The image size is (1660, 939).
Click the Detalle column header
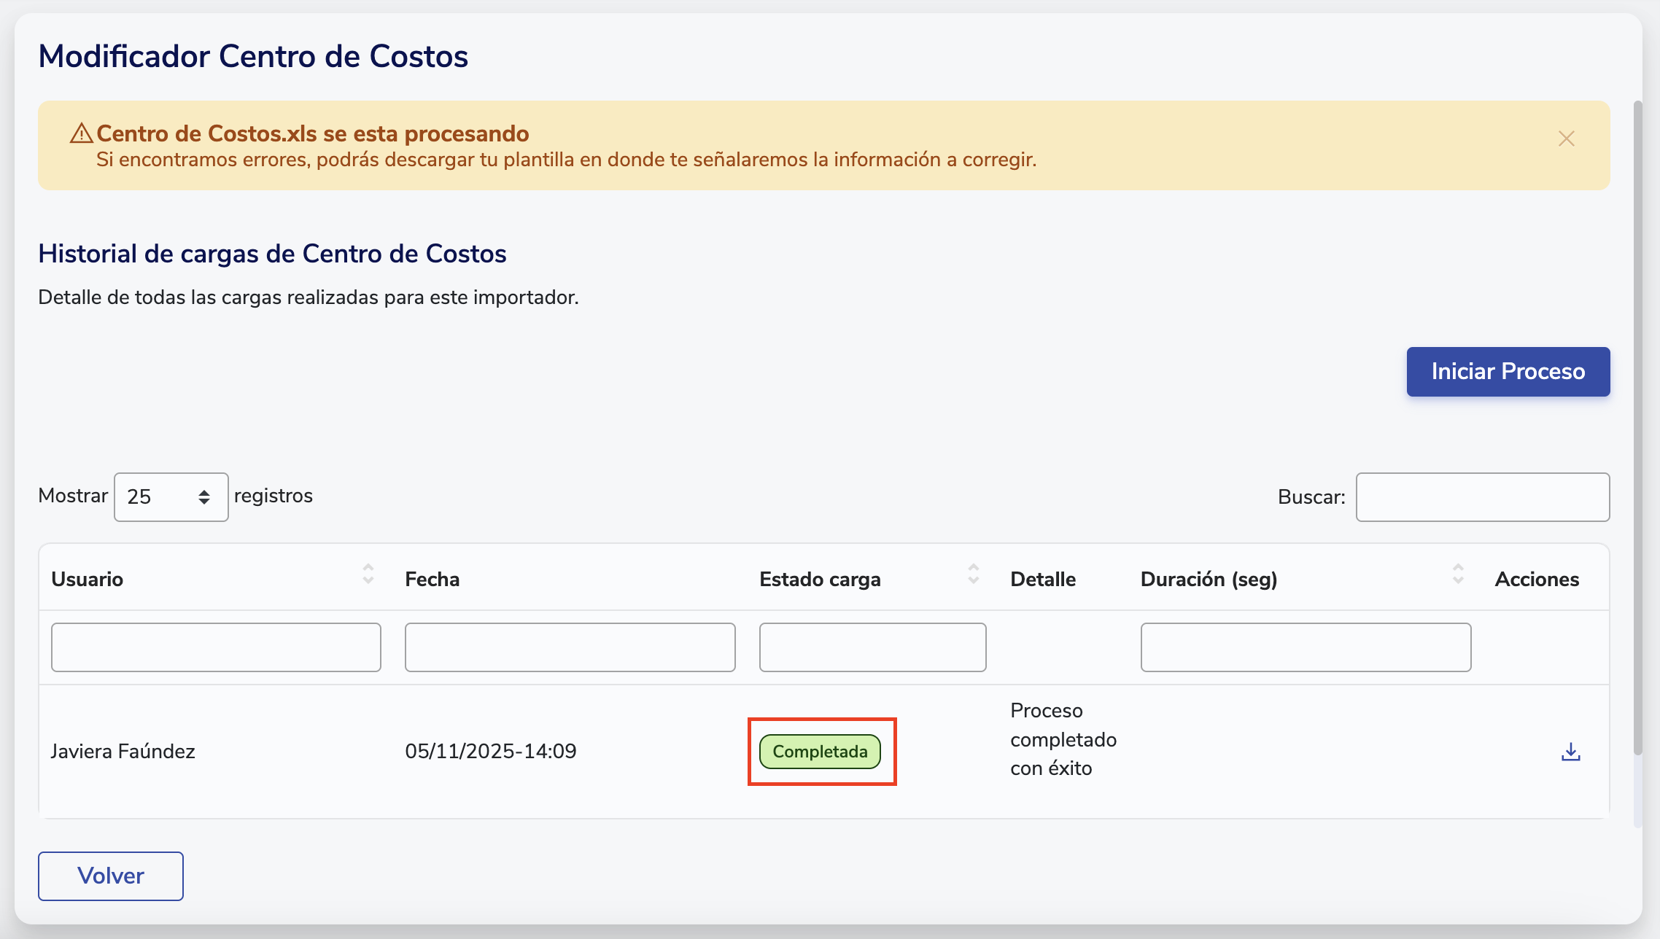tap(1043, 580)
